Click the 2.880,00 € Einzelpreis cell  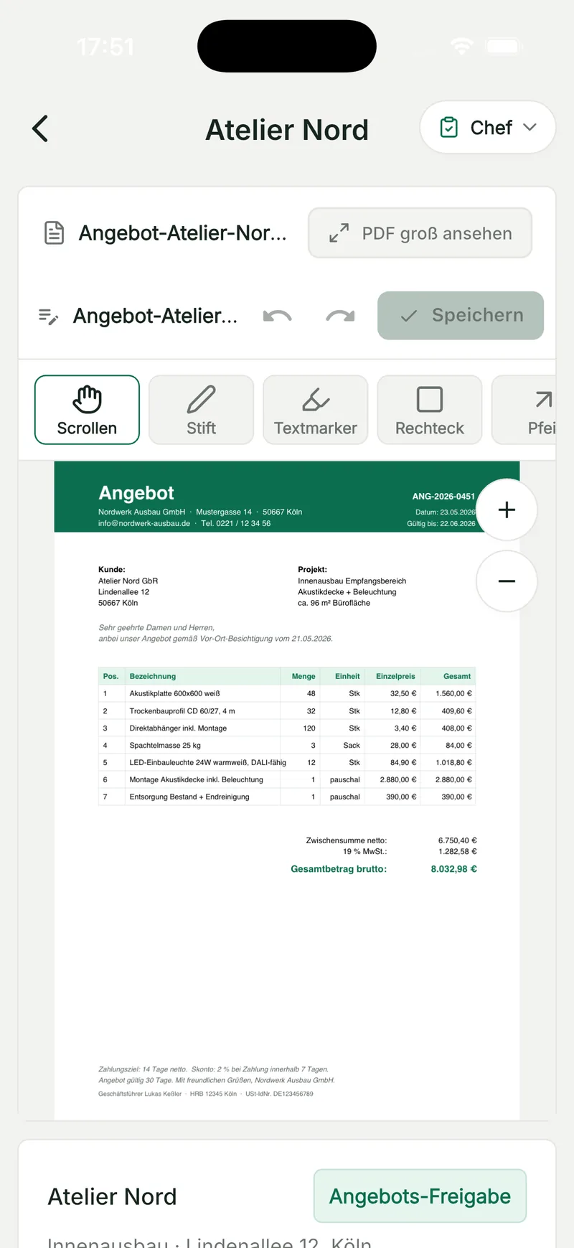pyautogui.click(x=397, y=780)
